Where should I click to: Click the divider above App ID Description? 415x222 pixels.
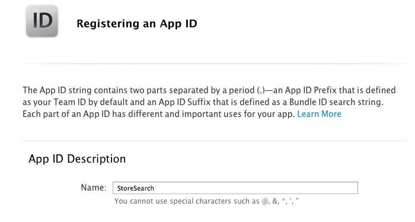pos(215,141)
